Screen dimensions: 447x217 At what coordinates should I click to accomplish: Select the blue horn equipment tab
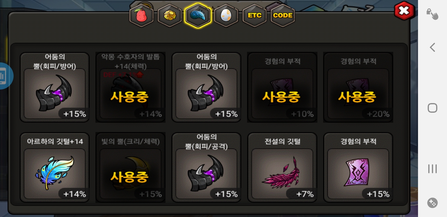198,16
